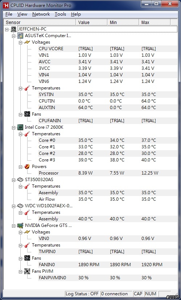Select the VIN0 voltage row
This screenshot has height=300, width=181.
coord(108,239)
